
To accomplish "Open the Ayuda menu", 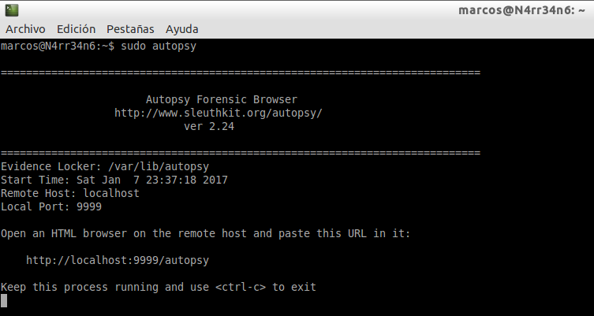I will [x=181, y=29].
